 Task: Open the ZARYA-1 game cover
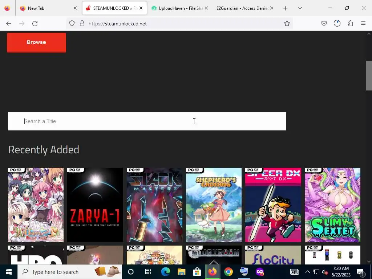coord(95,205)
